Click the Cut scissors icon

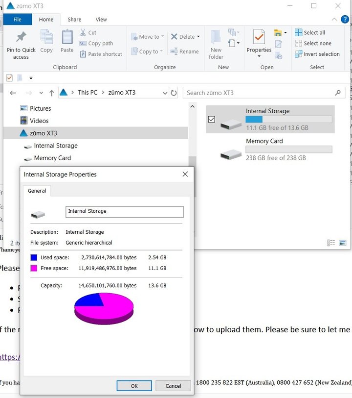pos(83,32)
